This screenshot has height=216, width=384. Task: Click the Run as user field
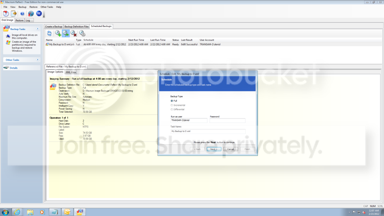coord(189,120)
